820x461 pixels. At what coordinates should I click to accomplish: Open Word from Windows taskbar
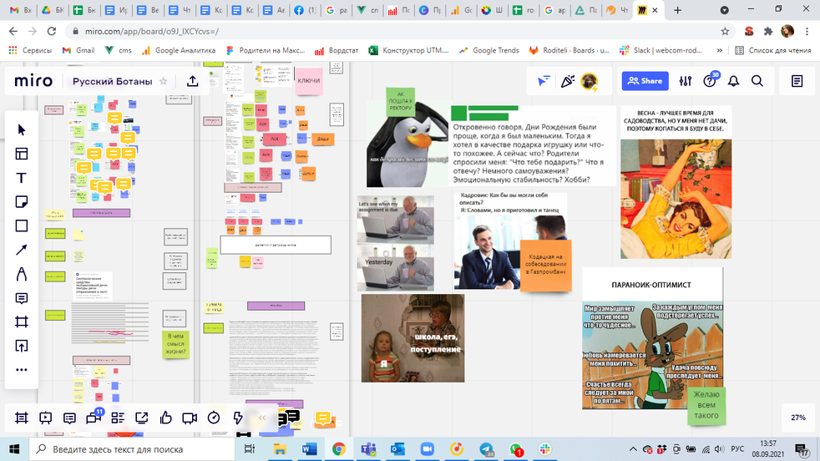(309, 449)
